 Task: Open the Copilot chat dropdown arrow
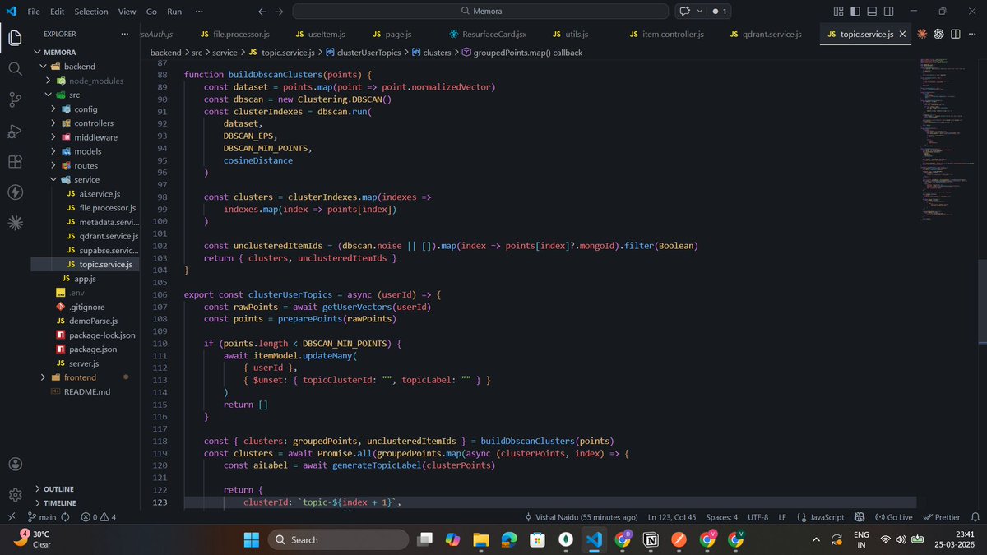pos(700,12)
